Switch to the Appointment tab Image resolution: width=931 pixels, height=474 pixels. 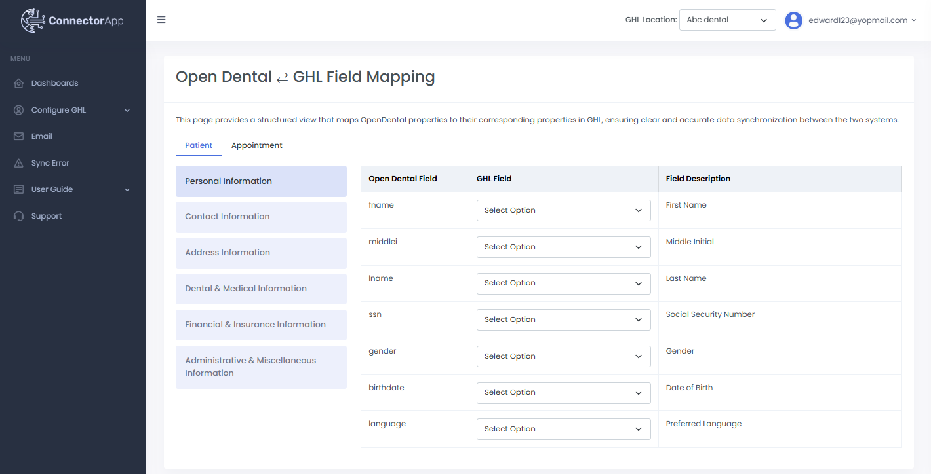coord(256,145)
